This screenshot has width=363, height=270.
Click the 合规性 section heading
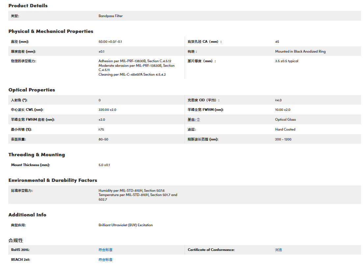click(x=16, y=240)
